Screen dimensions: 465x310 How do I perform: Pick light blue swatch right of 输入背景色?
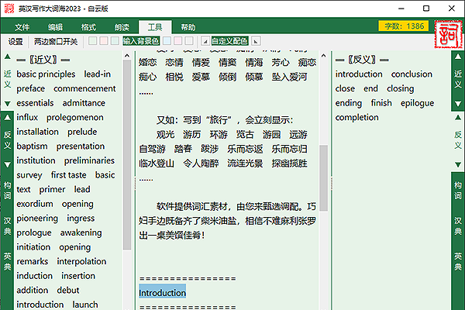167,41
